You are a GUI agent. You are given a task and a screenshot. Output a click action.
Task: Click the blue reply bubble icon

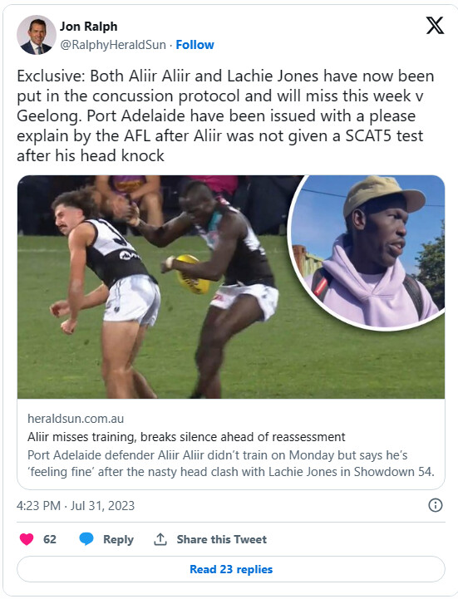pyautogui.click(x=86, y=539)
